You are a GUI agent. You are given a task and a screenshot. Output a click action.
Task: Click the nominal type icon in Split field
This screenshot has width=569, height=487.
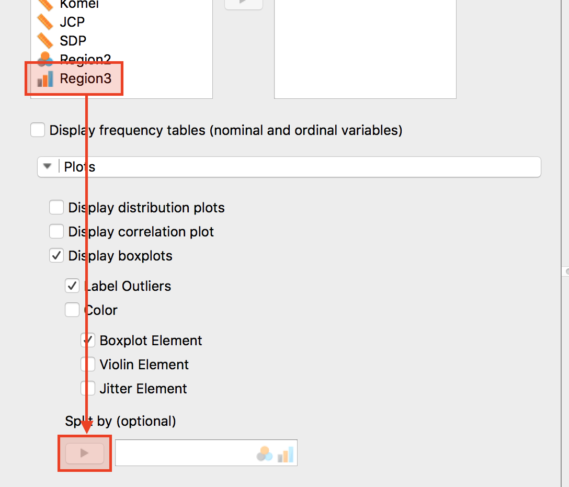pyautogui.click(x=265, y=454)
